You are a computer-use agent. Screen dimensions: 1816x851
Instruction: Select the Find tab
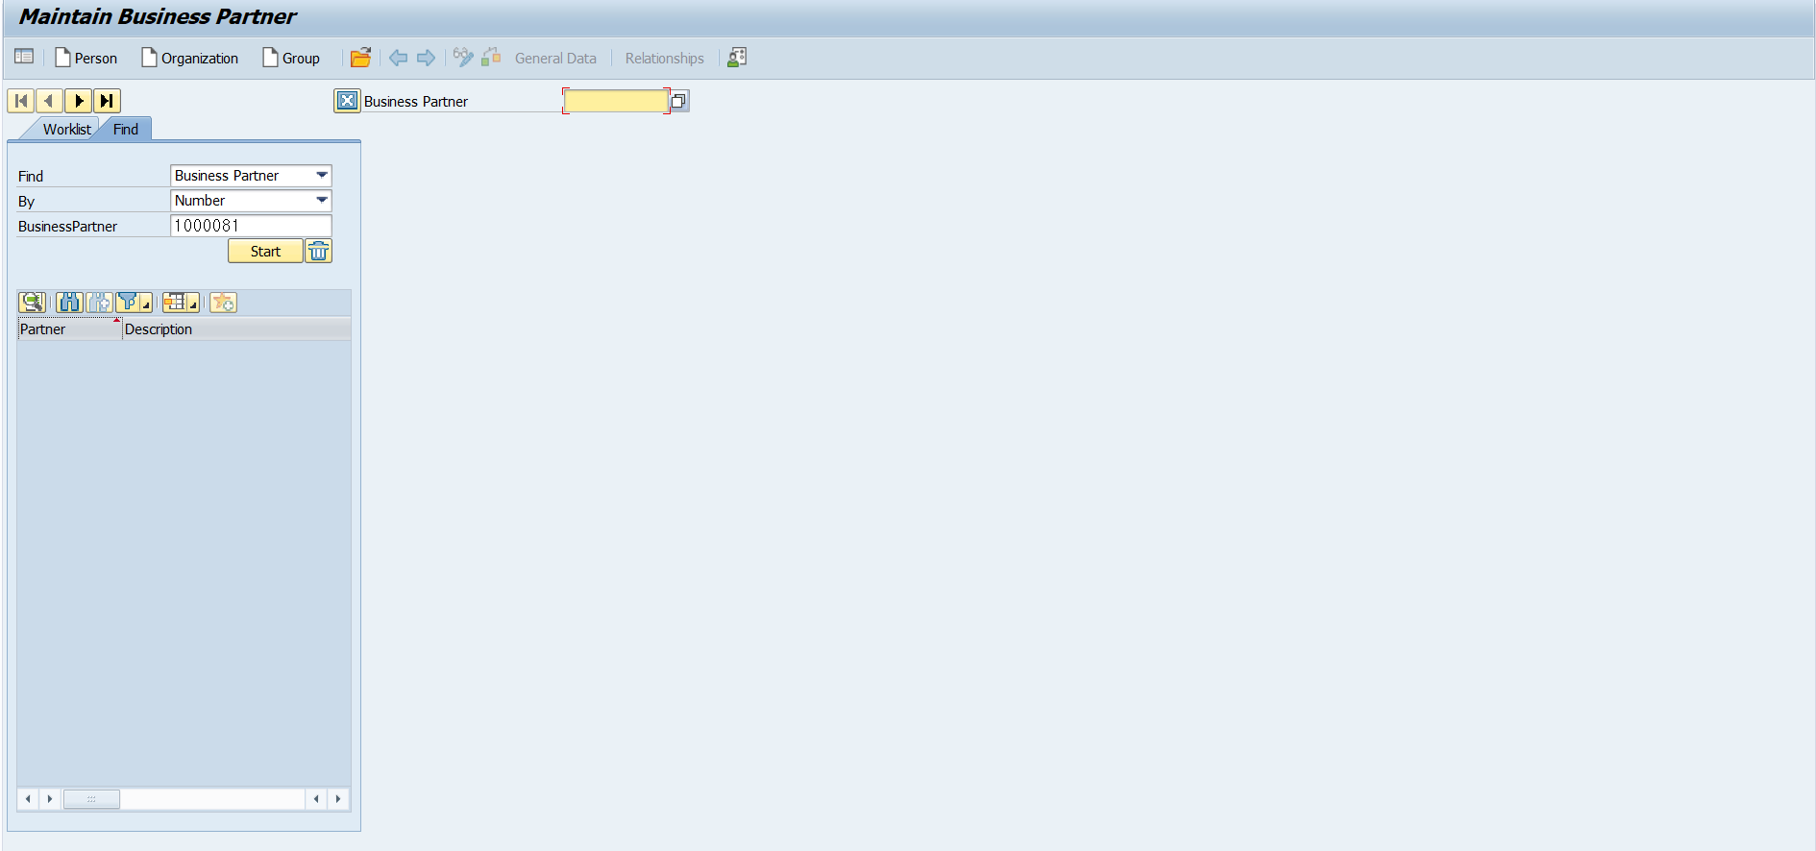tap(126, 129)
